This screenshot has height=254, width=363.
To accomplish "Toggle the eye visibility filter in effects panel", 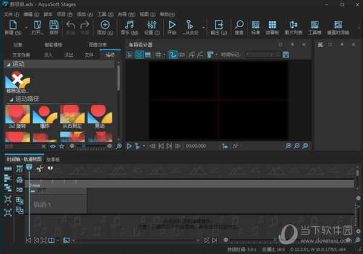I will click(x=53, y=146).
